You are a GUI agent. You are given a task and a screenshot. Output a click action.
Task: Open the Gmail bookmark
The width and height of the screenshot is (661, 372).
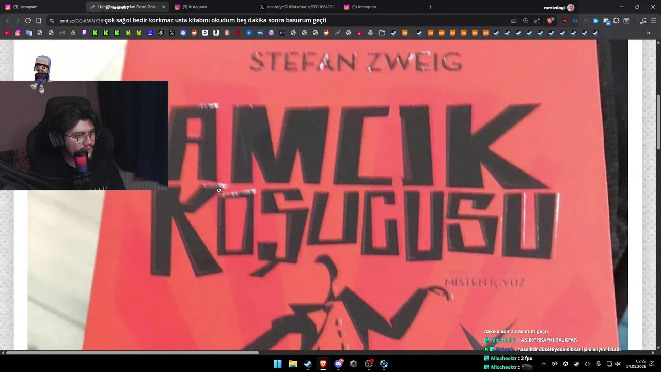click(x=62, y=33)
